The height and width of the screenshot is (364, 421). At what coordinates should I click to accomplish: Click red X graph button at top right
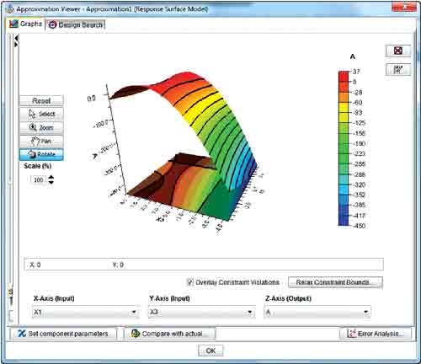[x=398, y=51]
